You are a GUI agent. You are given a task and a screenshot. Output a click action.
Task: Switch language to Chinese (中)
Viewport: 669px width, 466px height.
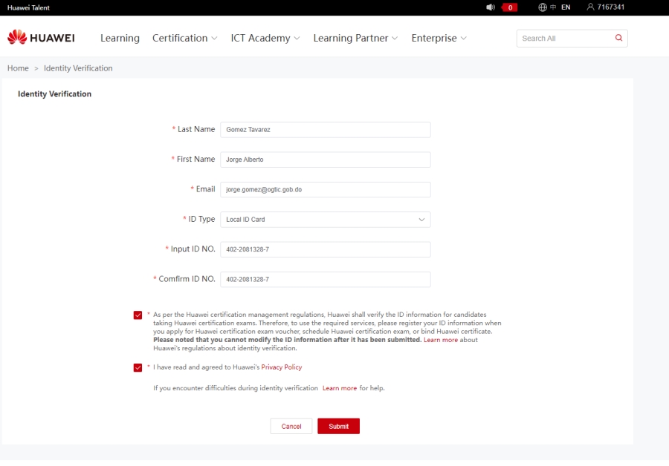[x=553, y=7]
